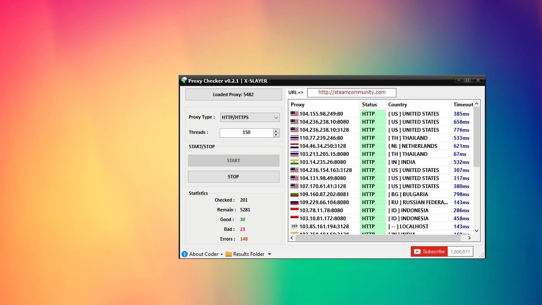Click the Status column header
The height and width of the screenshot is (305, 542).
coord(373,105)
